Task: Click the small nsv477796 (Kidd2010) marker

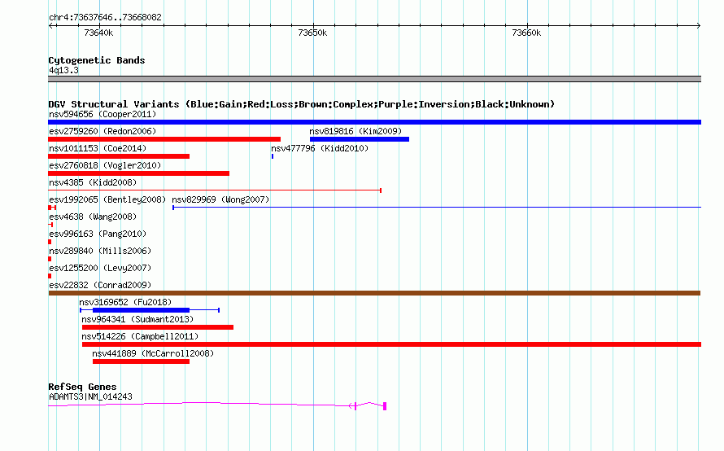Action: click(273, 156)
